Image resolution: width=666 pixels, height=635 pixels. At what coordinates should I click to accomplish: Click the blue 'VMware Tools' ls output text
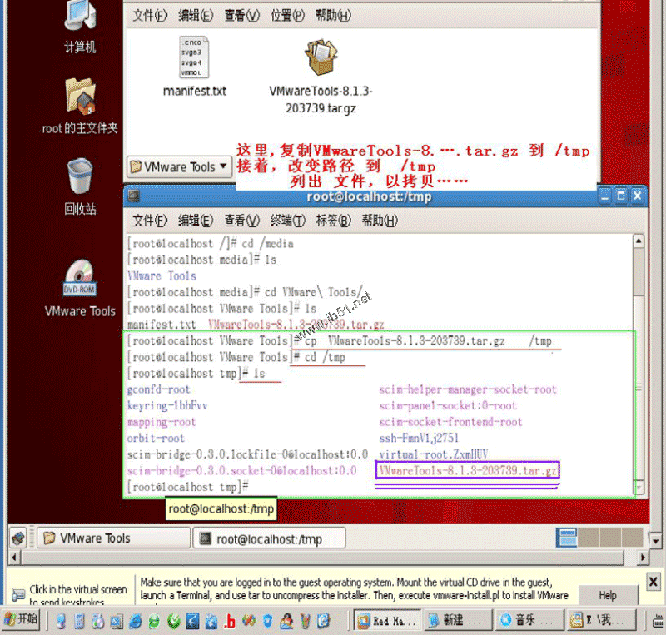pos(162,276)
